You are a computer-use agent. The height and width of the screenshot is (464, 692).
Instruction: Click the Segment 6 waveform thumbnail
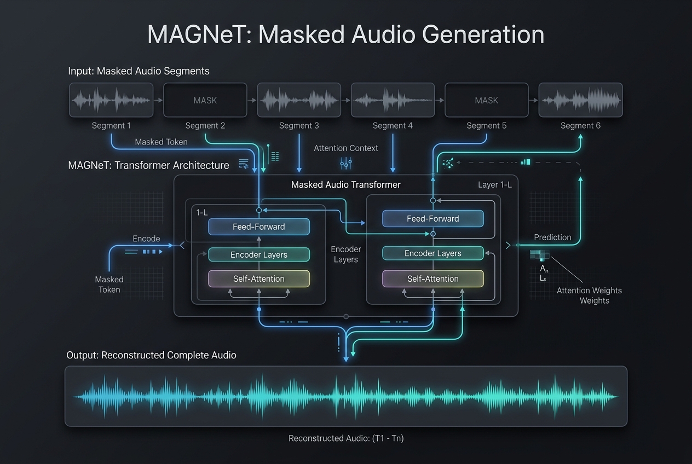(x=581, y=100)
